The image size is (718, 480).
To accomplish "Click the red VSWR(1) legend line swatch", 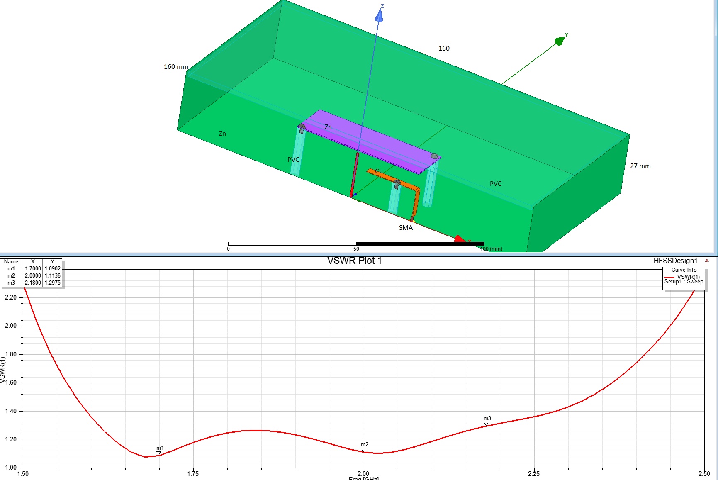I will point(669,277).
